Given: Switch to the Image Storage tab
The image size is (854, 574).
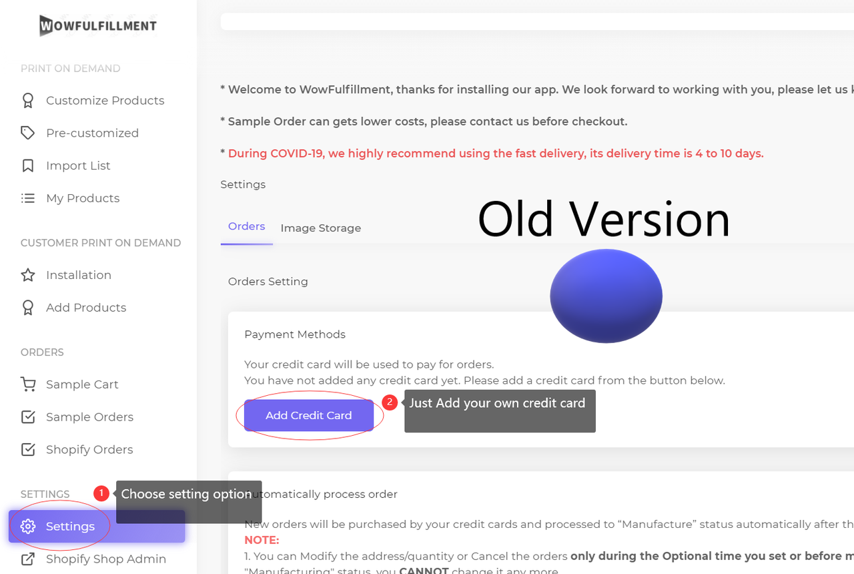Looking at the screenshot, I should pyautogui.click(x=321, y=228).
